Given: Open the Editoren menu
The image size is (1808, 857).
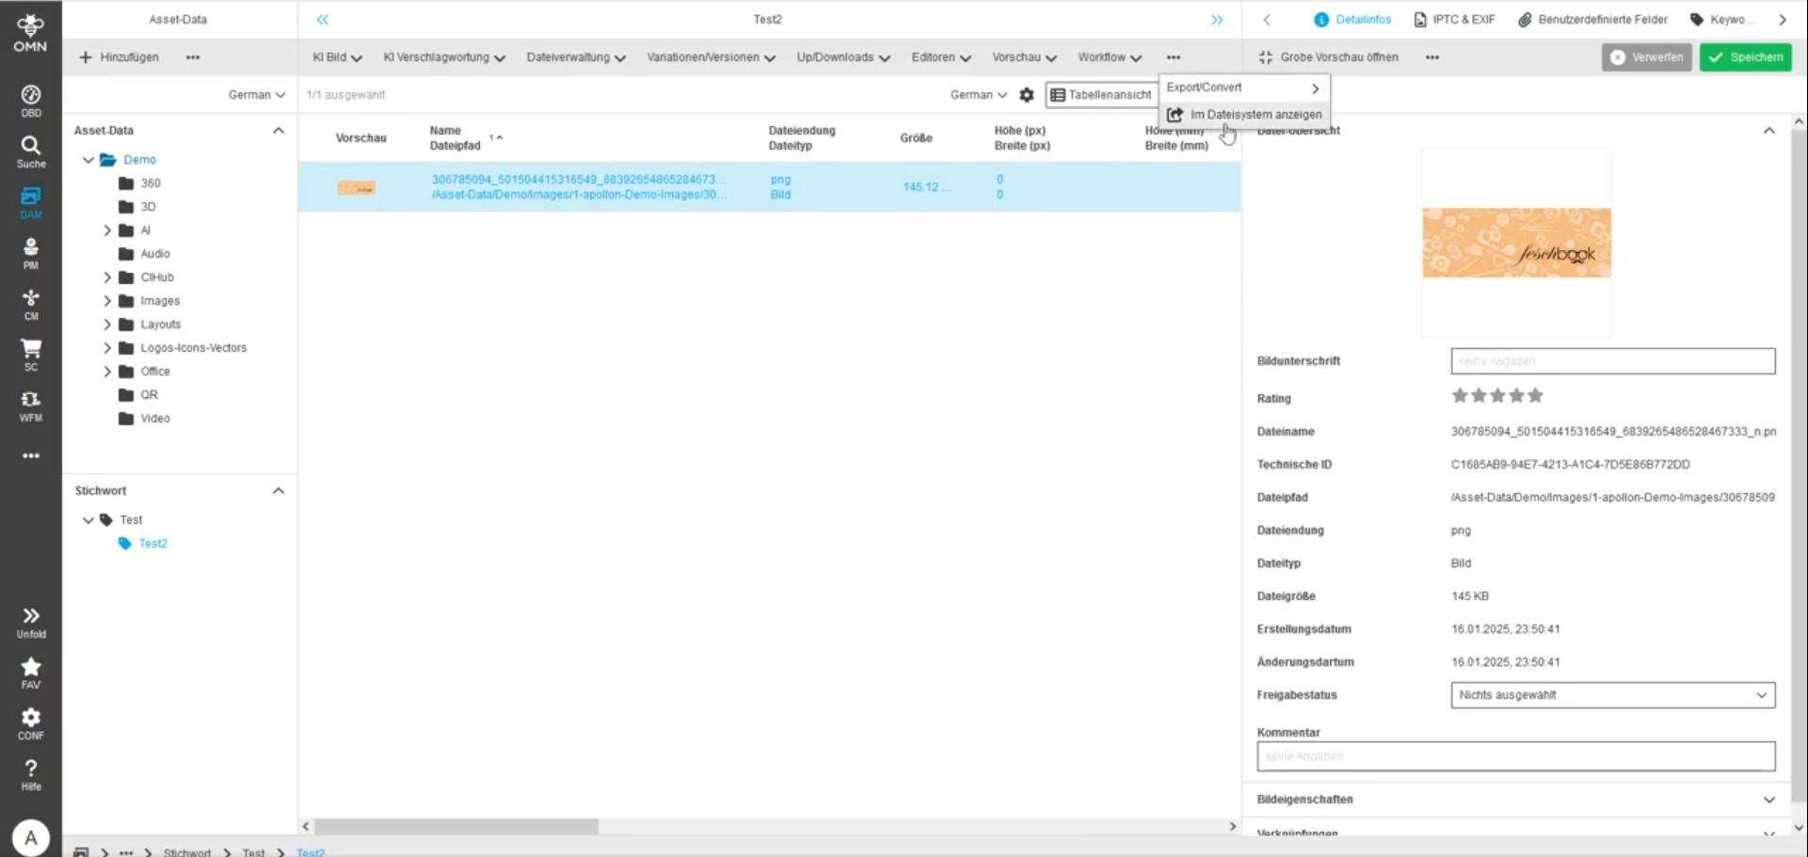Looking at the screenshot, I should (x=941, y=57).
